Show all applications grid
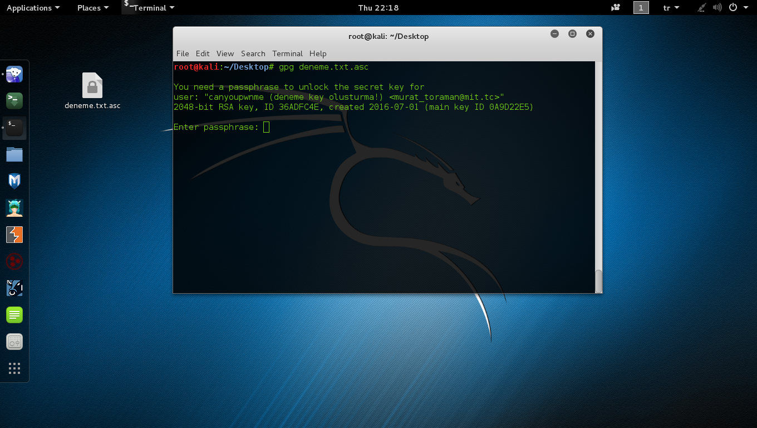The height and width of the screenshot is (428, 757). (x=14, y=368)
